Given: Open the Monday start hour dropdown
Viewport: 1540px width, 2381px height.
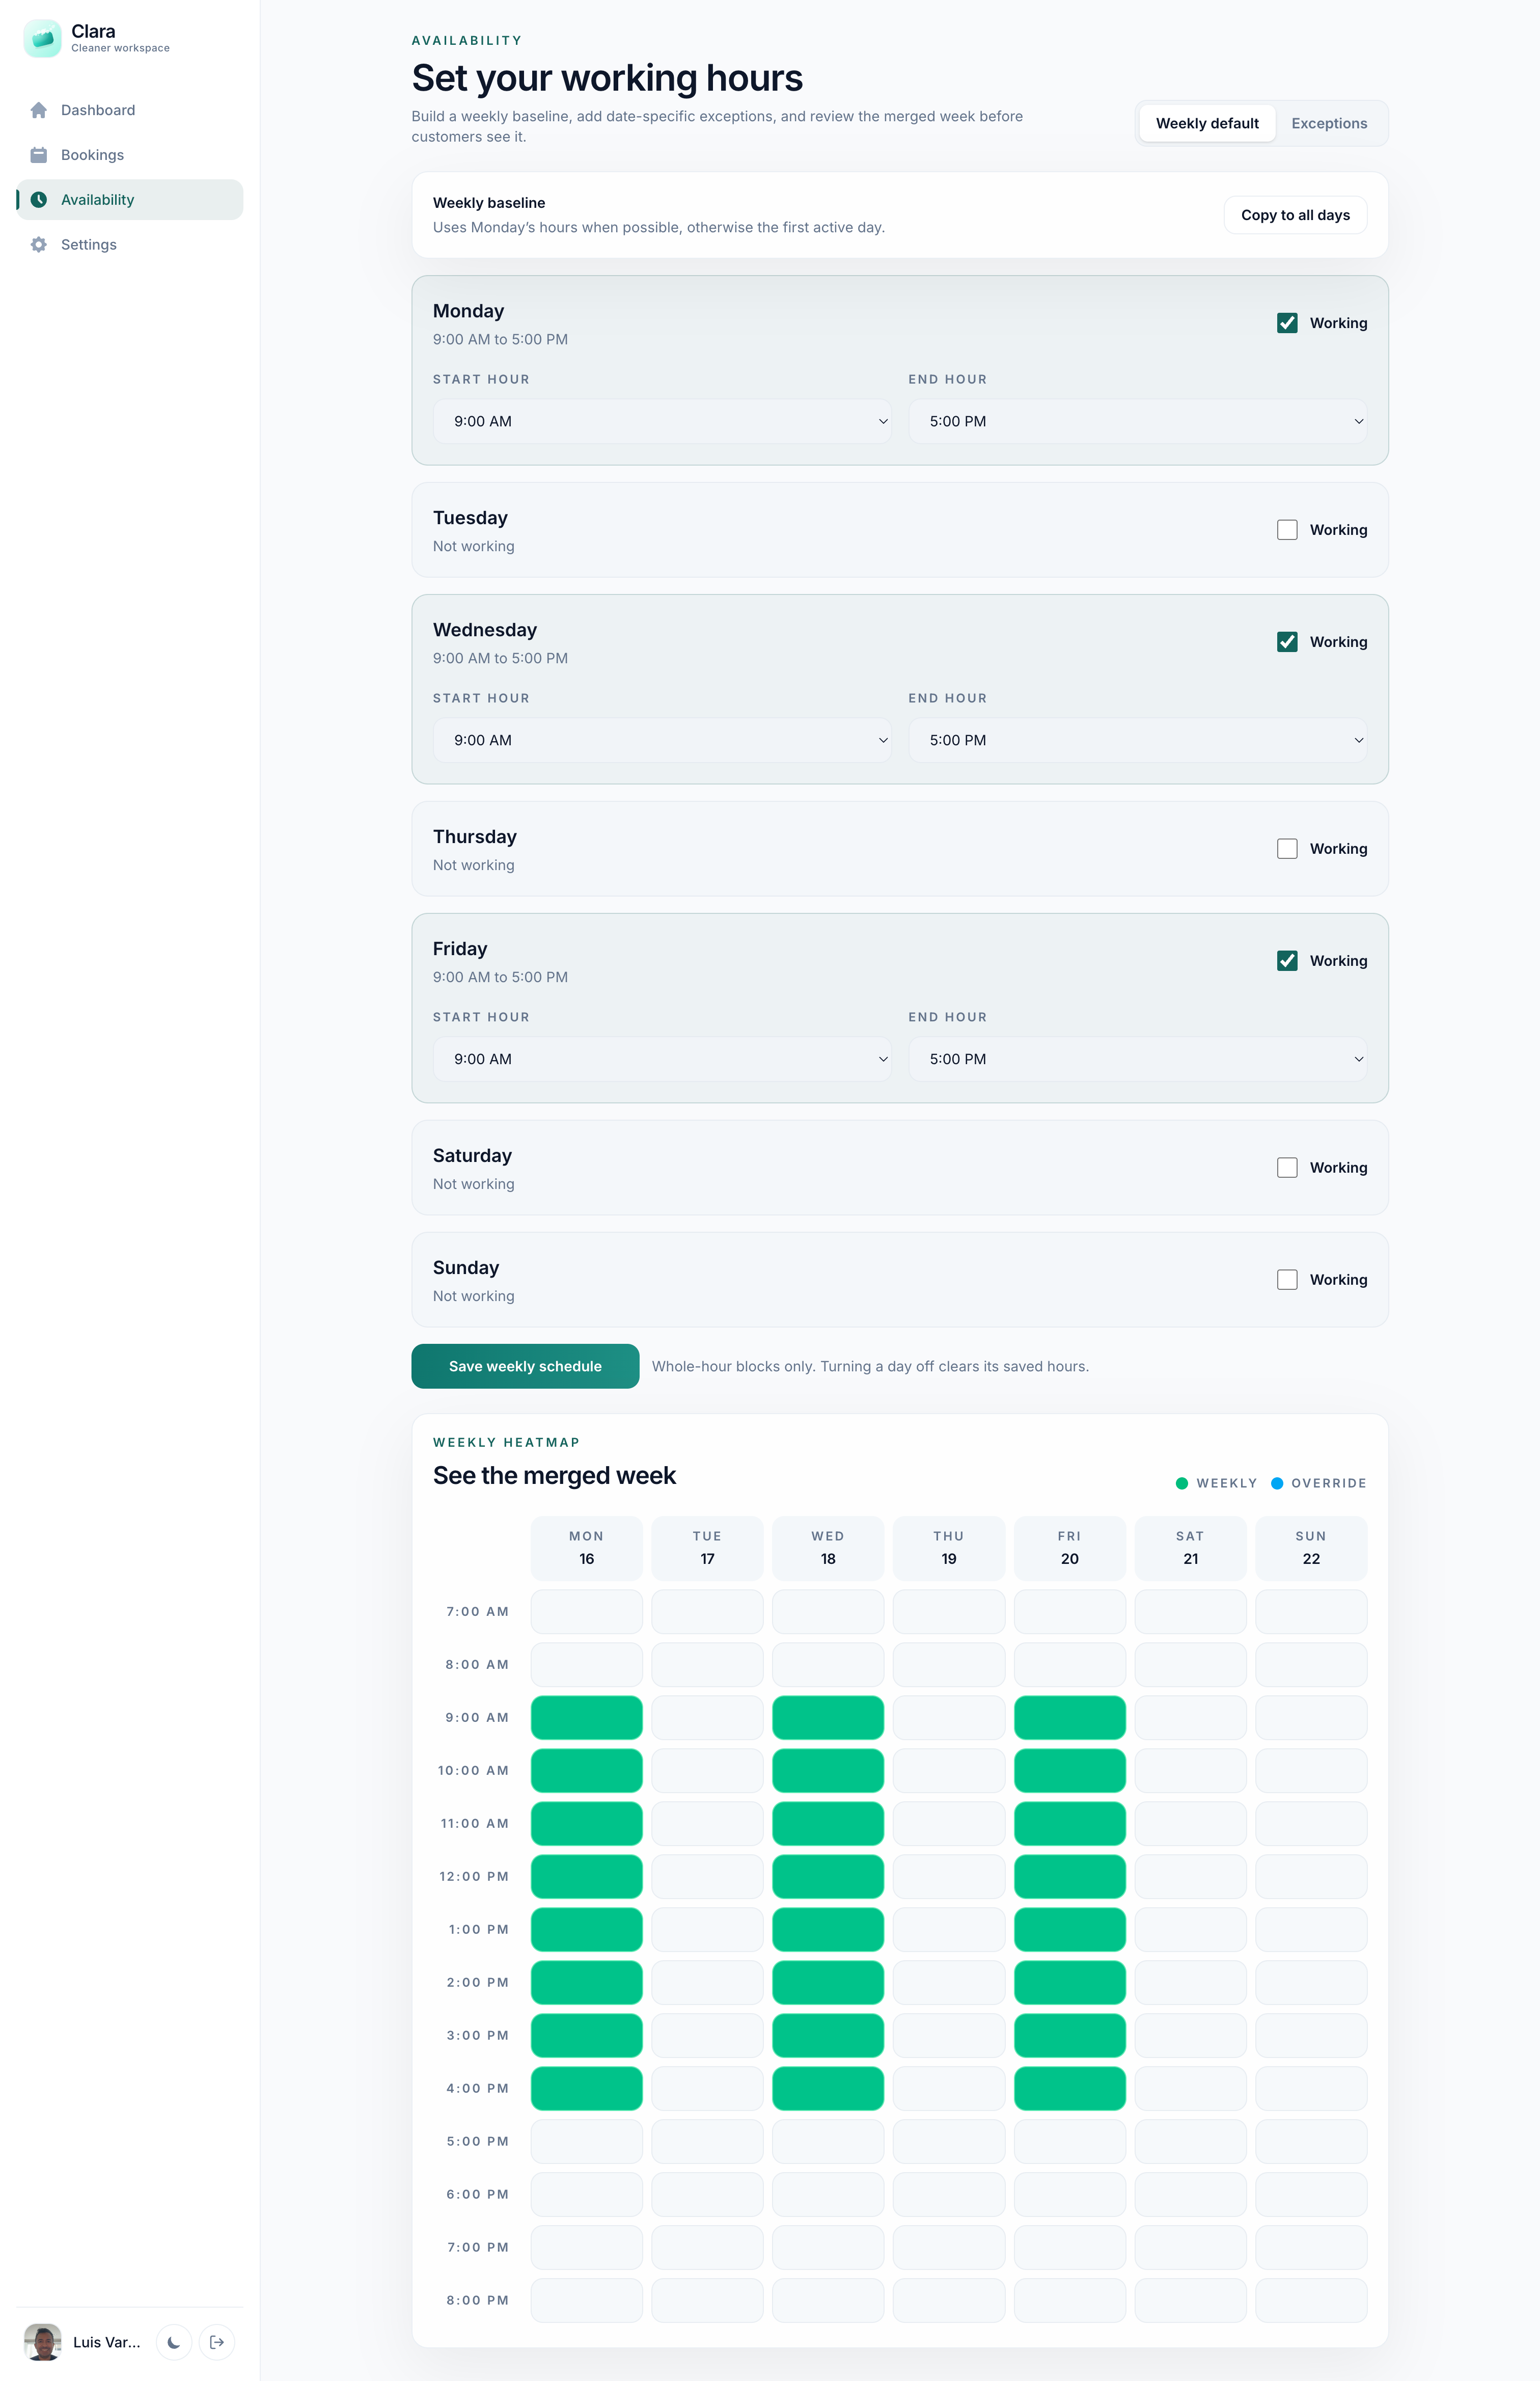Looking at the screenshot, I should click(661, 421).
